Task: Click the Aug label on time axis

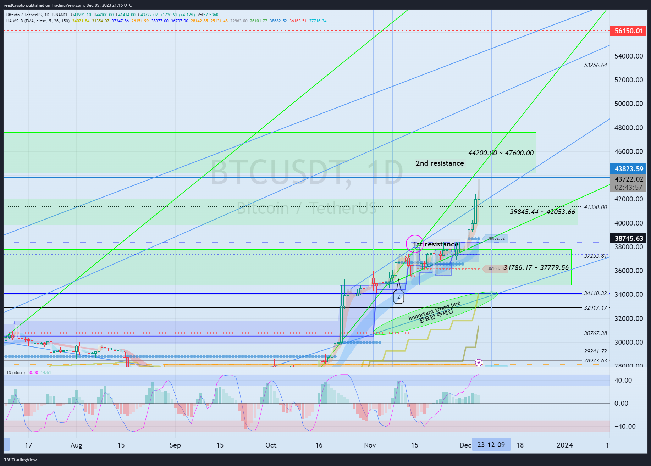Action: 76,445
